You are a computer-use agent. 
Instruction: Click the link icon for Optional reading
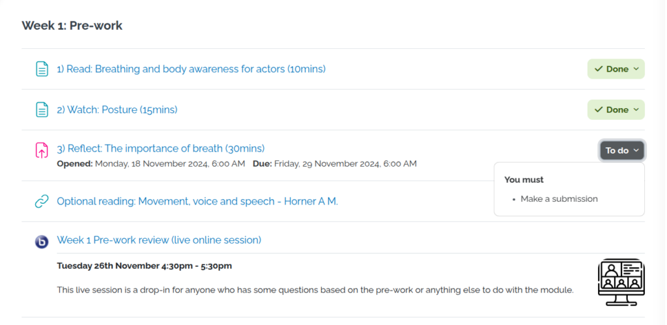pos(42,202)
